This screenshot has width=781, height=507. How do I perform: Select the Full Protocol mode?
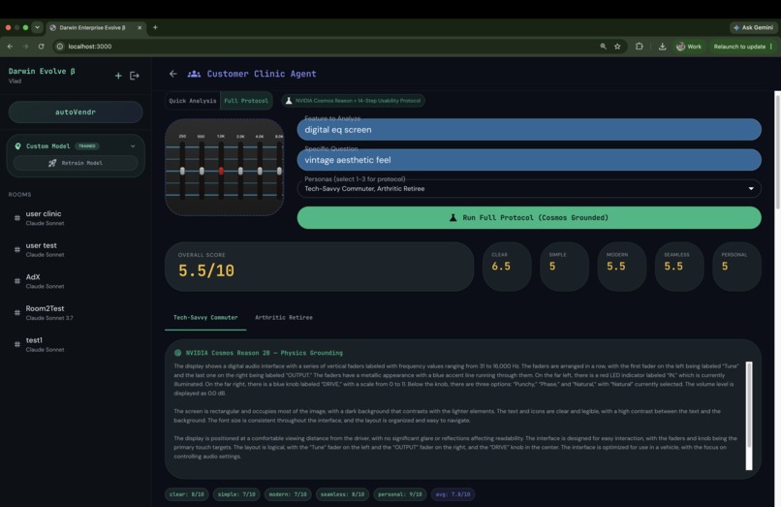pos(246,101)
